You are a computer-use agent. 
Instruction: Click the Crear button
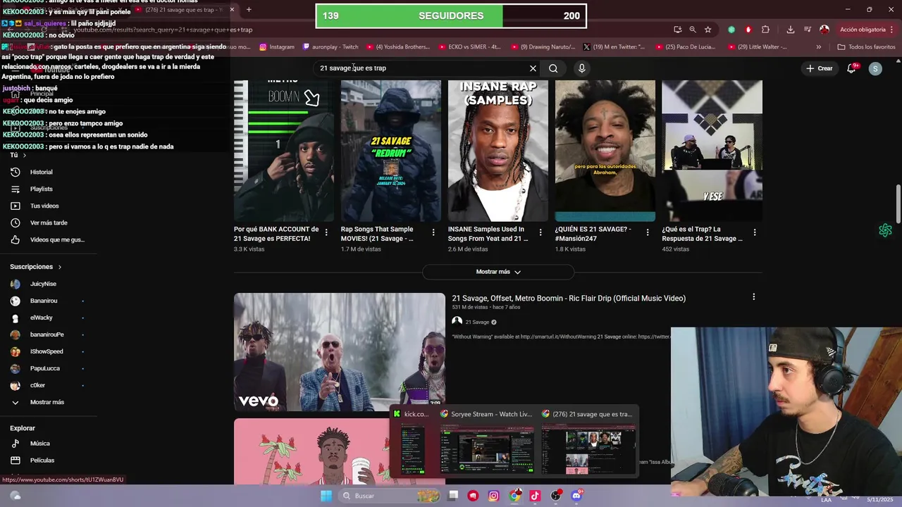pyautogui.click(x=820, y=68)
